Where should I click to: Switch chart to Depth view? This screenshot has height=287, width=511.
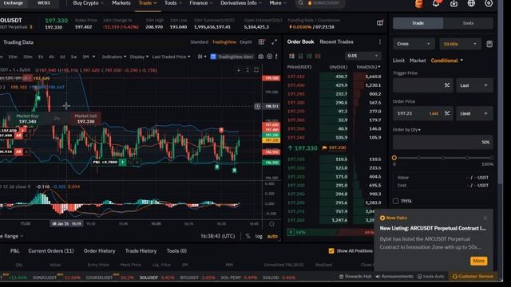[x=246, y=42]
